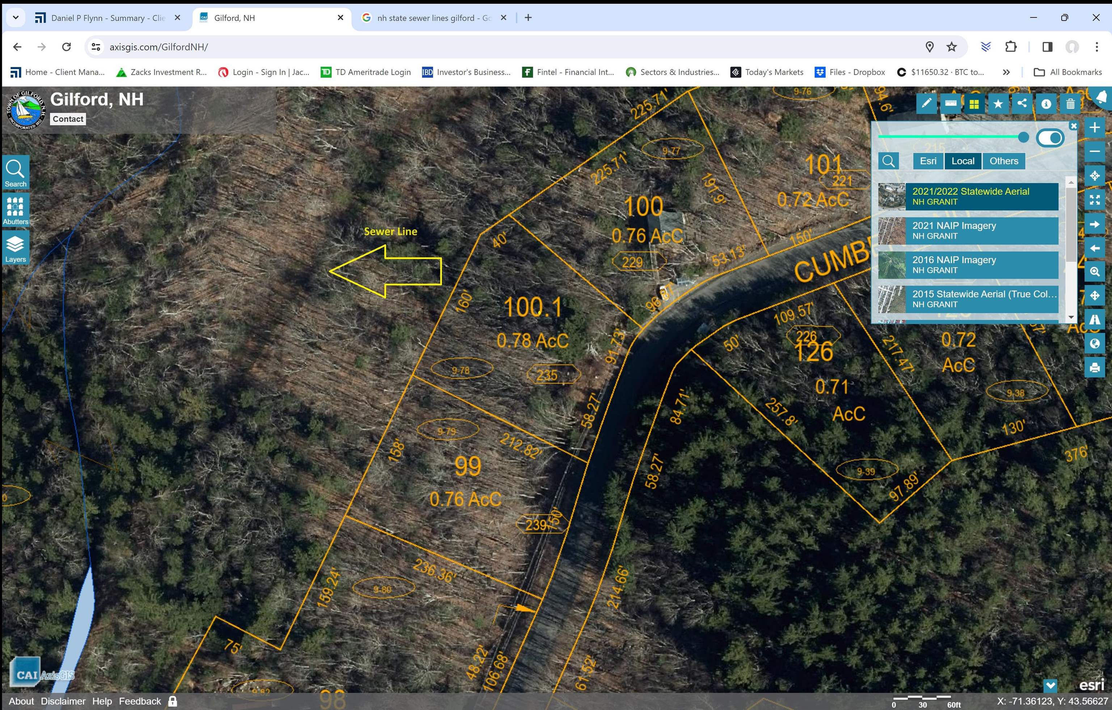This screenshot has width=1112, height=710.
Task: Open the share map icon
Action: 1022,104
